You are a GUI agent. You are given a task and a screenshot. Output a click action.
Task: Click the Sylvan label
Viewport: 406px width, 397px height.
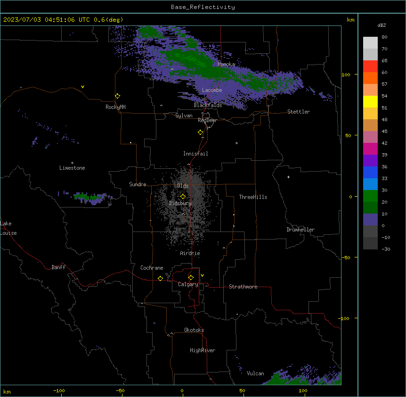coord(184,116)
